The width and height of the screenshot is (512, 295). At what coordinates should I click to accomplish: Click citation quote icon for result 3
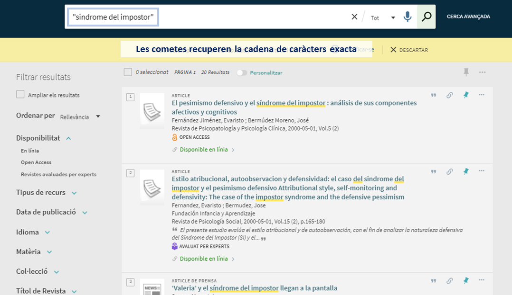(x=433, y=281)
